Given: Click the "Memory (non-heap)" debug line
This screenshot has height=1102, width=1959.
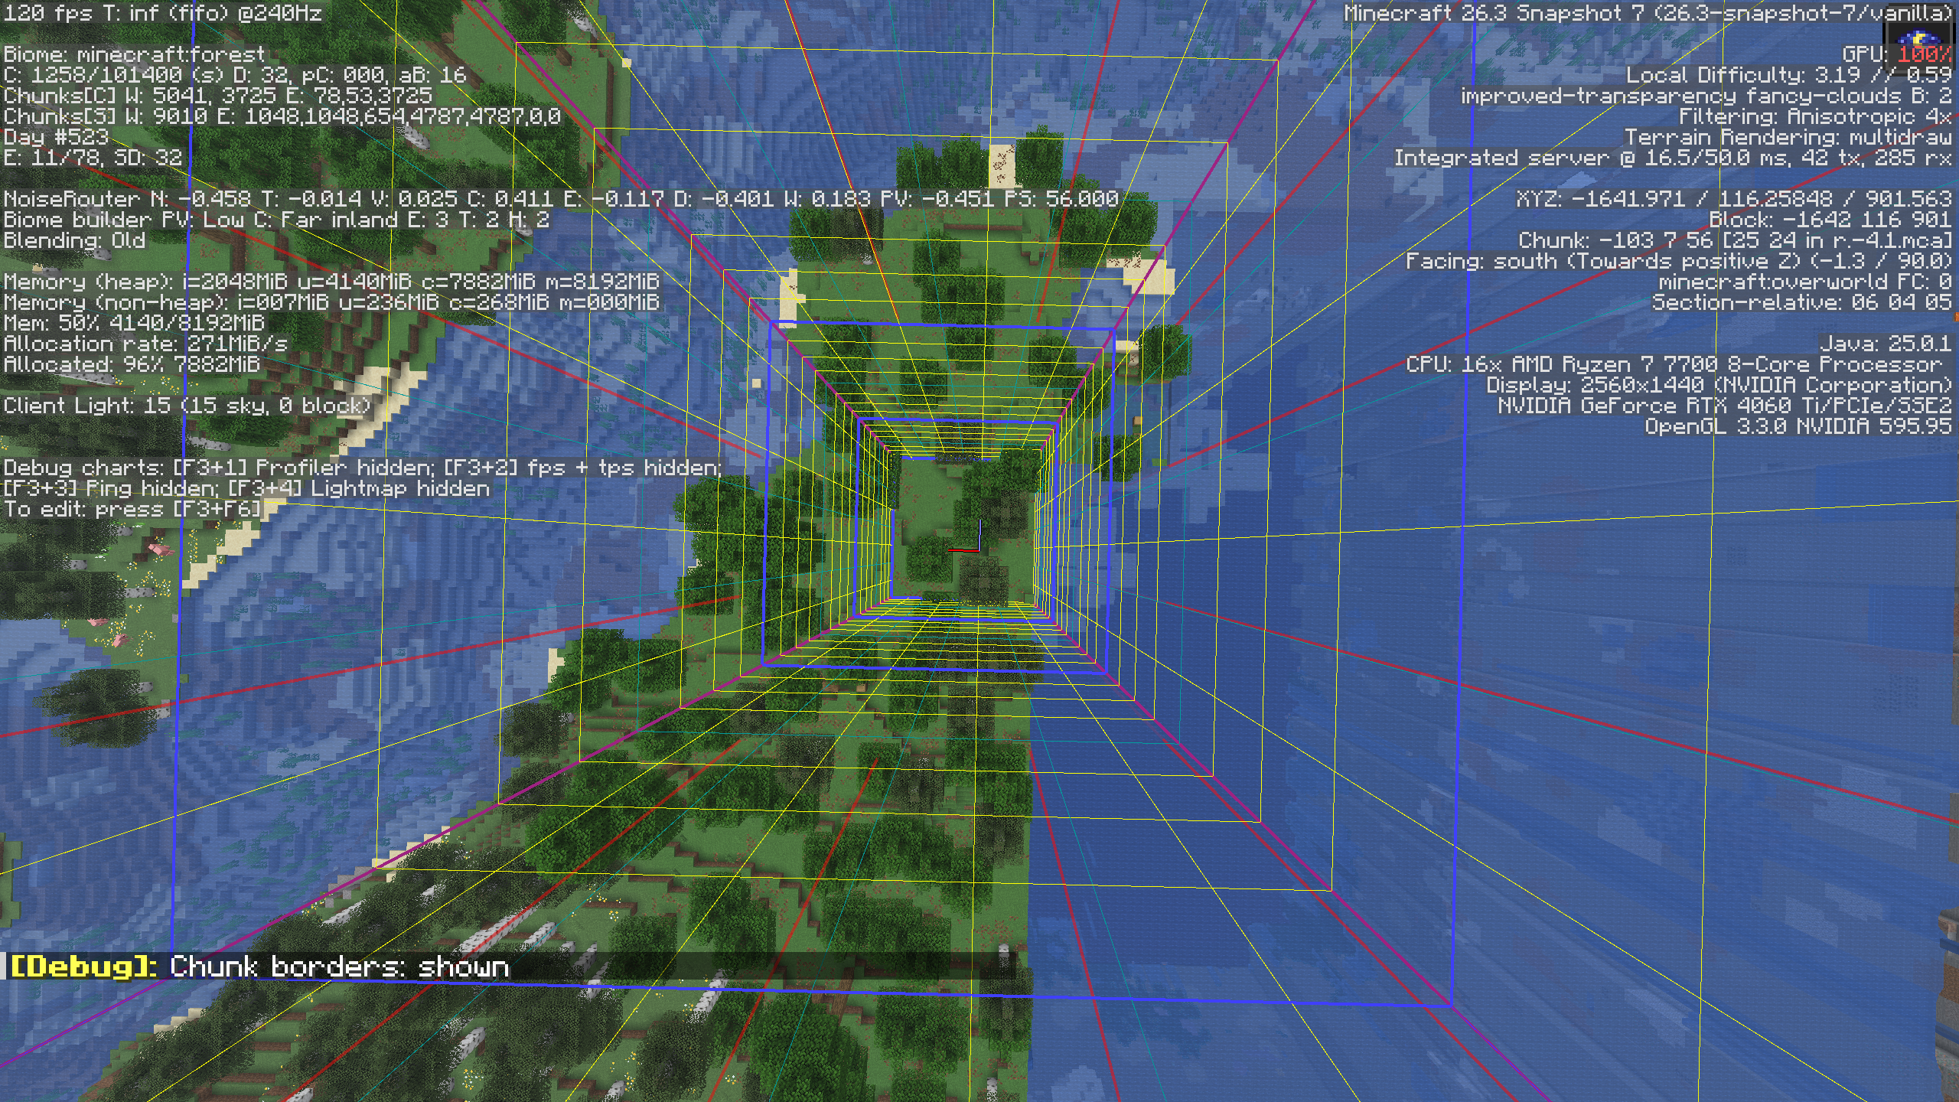Looking at the screenshot, I should tap(331, 302).
